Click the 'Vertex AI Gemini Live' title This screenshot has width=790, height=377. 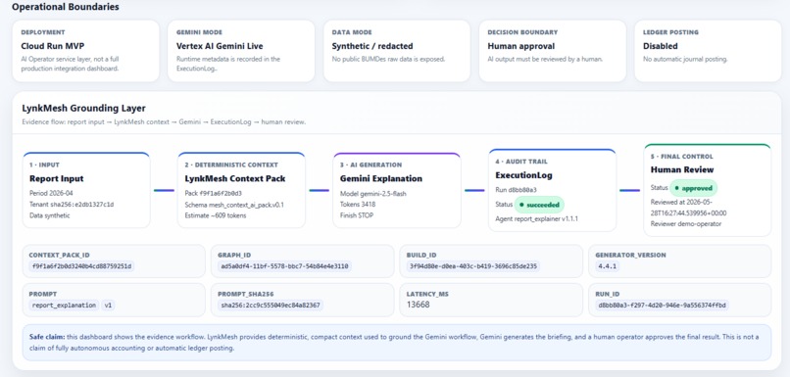(x=219, y=46)
